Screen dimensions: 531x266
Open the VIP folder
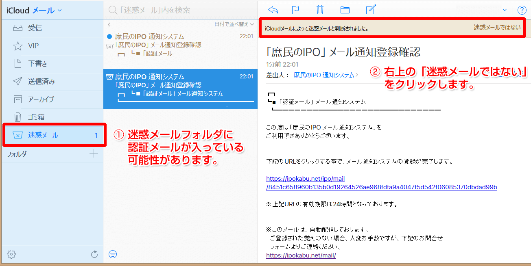(52, 46)
